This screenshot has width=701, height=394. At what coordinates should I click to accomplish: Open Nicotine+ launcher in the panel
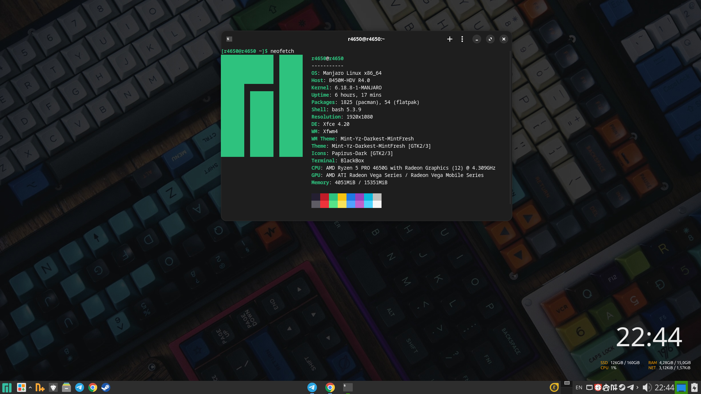click(40, 387)
